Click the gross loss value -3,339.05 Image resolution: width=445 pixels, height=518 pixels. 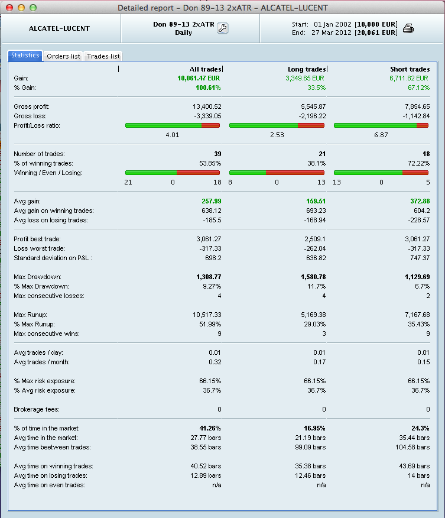point(207,116)
